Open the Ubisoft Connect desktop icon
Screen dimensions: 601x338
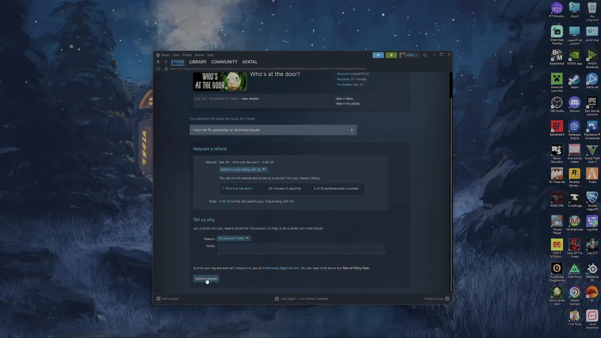575,296
